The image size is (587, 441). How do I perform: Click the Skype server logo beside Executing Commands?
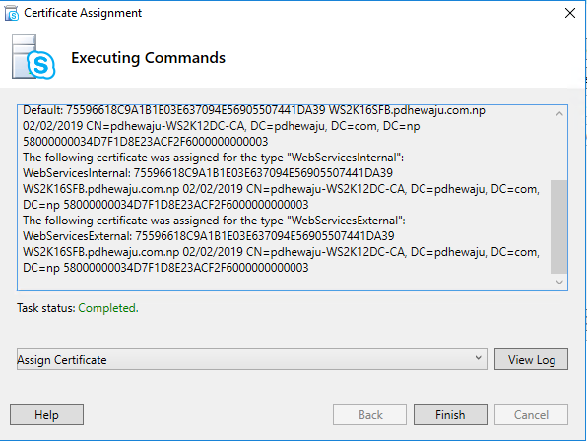click(x=33, y=57)
